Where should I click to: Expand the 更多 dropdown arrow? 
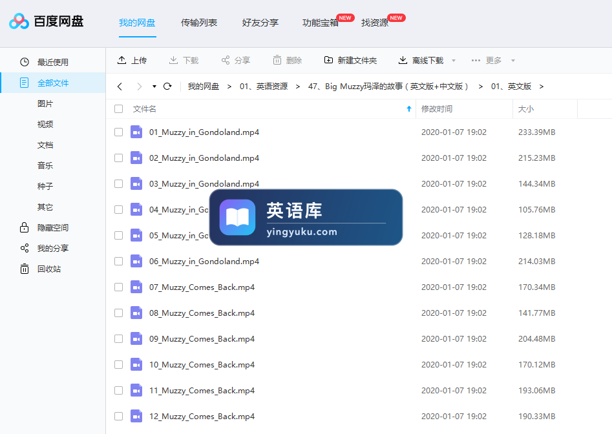coord(513,61)
